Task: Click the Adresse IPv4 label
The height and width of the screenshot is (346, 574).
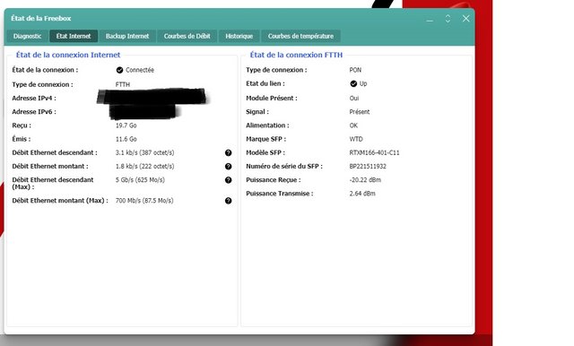Action: tap(34, 98)
